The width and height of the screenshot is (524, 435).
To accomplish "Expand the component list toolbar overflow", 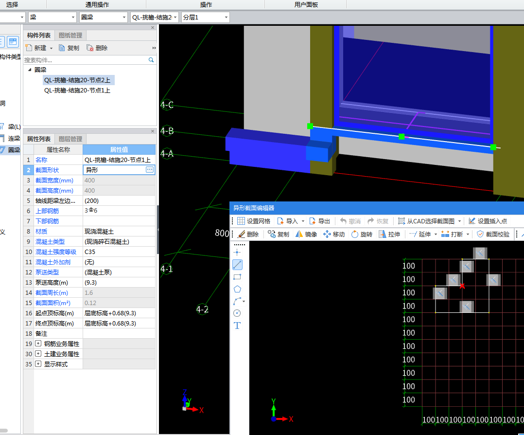I will tap(154, 48).
